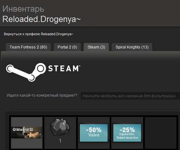Screen dimensions: 180x150
Task: Click the Reloaded.Drogenya~ username heading
Action: [42, 19]
